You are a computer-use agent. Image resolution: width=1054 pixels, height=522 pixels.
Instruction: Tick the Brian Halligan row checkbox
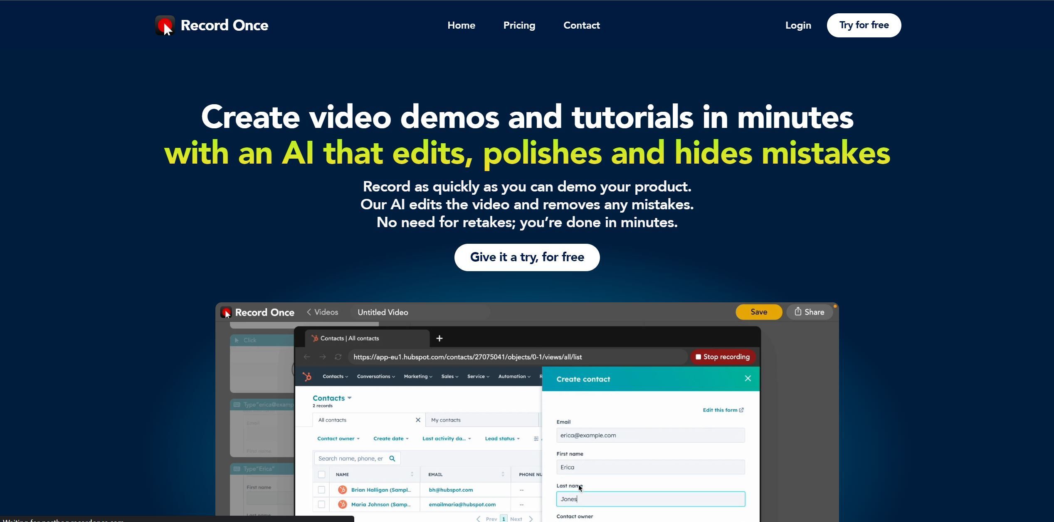[321, 490]
